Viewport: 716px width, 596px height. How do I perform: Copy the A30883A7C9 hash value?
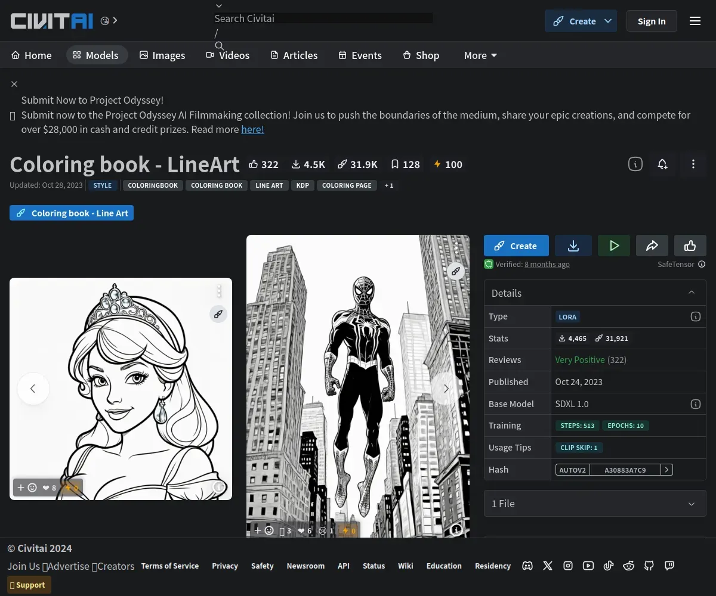625,470
